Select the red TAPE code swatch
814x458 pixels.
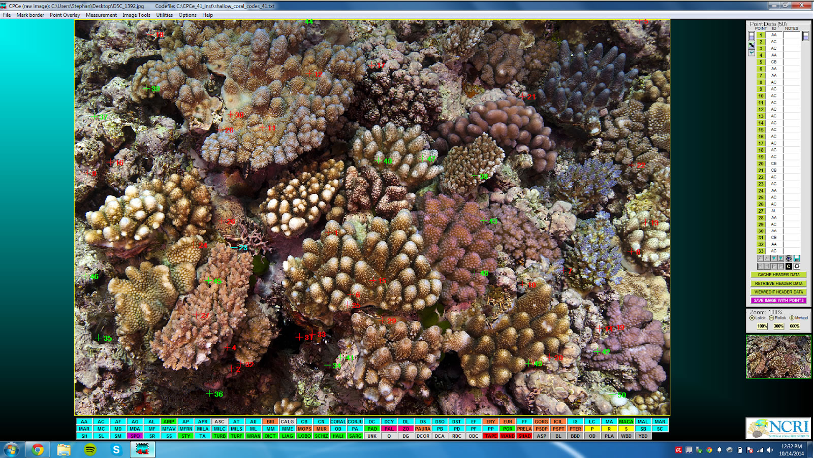[490, 436]
